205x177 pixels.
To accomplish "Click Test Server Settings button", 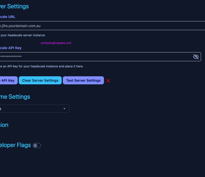I will click(x=83, y=80).
